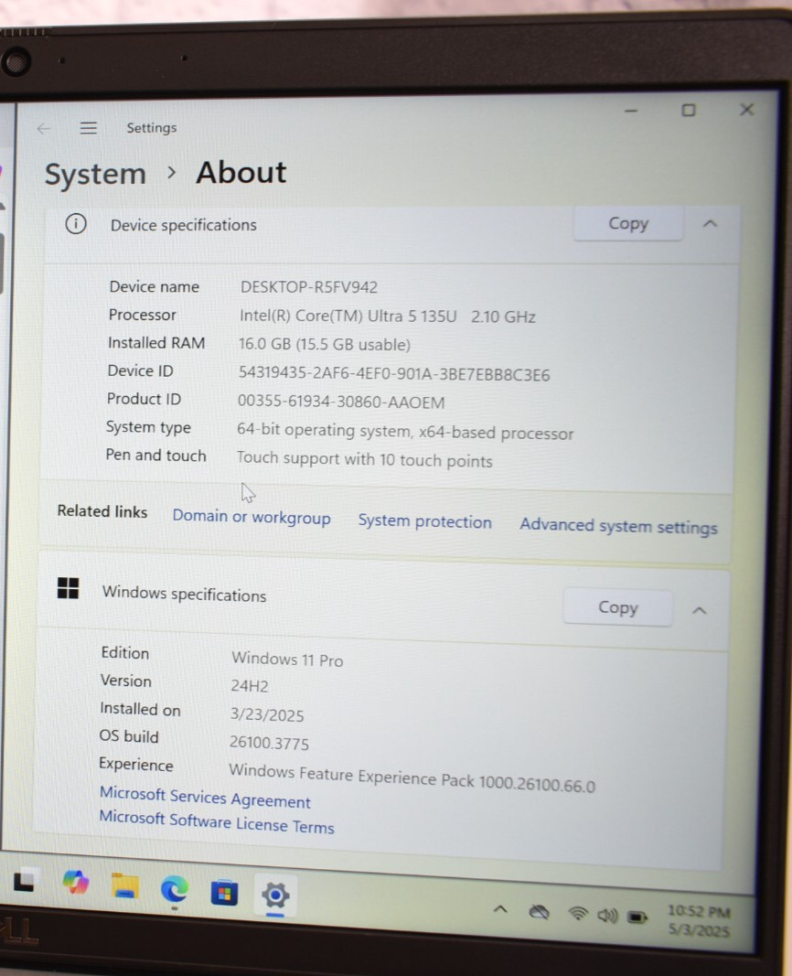Viewport: 792px width, 976px height.
Task: Open Domain or workgroup link
Action: point(252,517)
